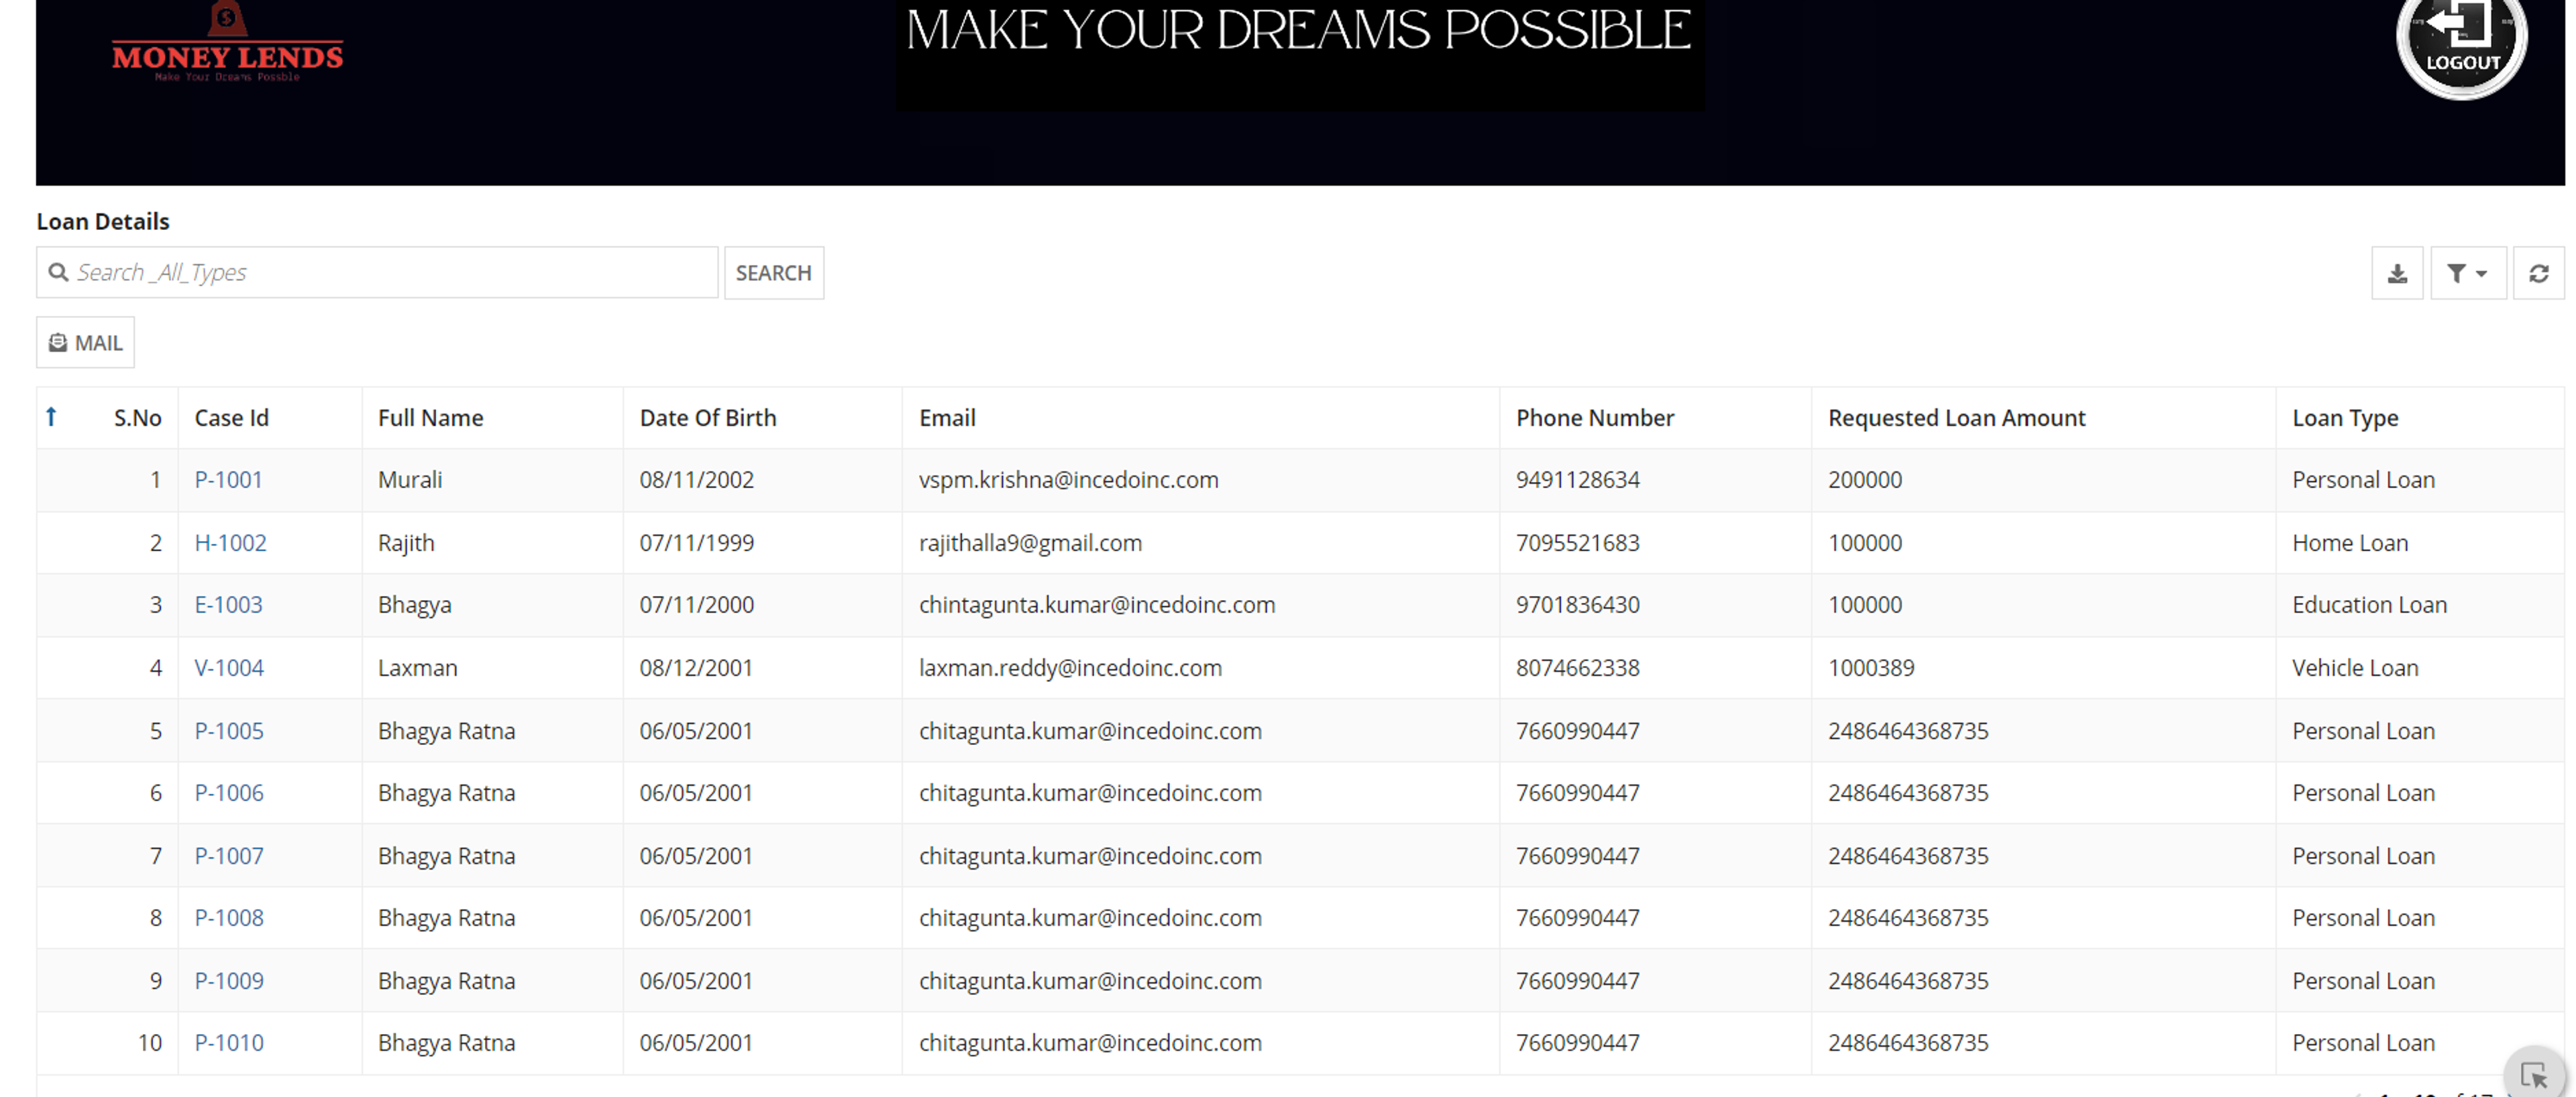Click email vspm.krishna@incedoinc.com
The image size is (2576, 1097).
pyautogui.click(x=1069, y=480)
